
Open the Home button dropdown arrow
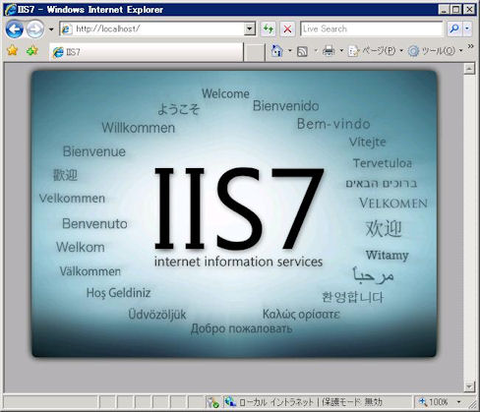[x=289, y=51]
